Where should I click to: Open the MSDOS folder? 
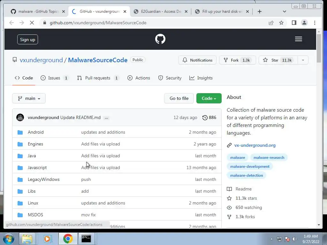coord(35,215)
